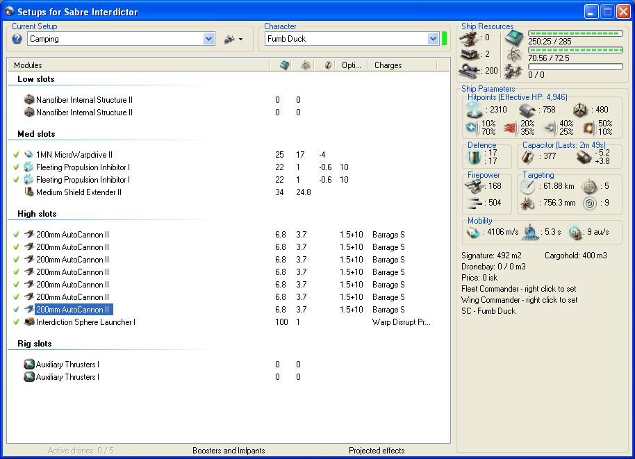This screenshot has height=459, width=635.
Task: Click the kinetic resistance icon
Action: point(550,128)
